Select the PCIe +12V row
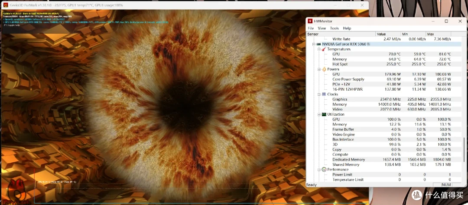This screenshot has height=205, width=468. point(384,85)
